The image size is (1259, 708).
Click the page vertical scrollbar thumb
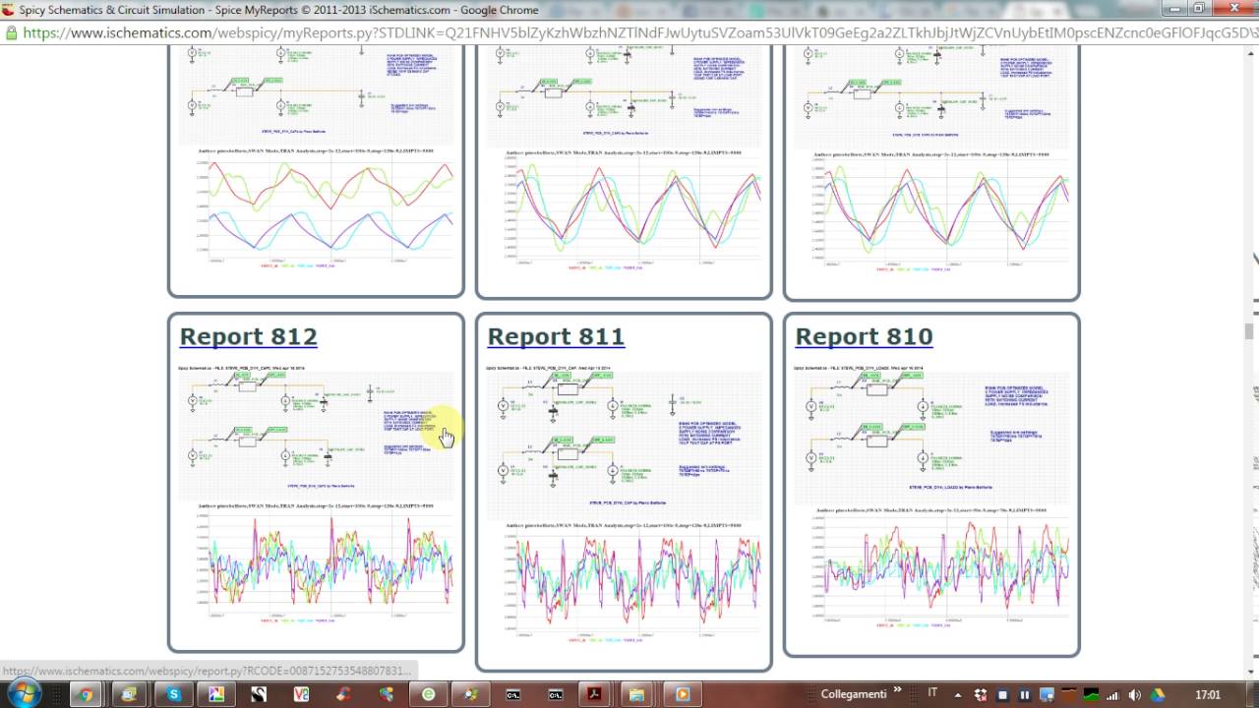[x=1251, y=331]
